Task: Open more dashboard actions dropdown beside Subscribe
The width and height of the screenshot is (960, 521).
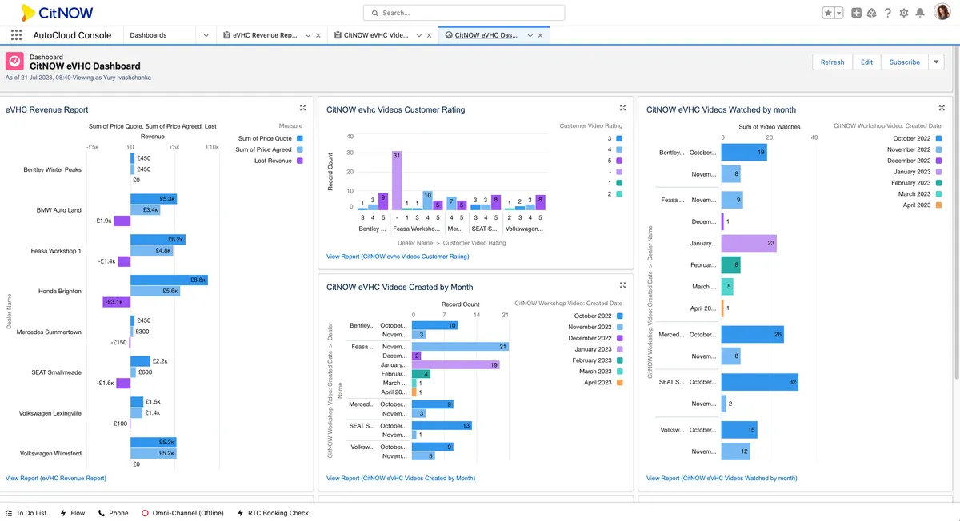Action: 937,62
